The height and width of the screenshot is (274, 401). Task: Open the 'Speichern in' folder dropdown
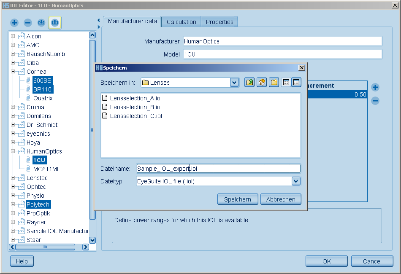235,83
